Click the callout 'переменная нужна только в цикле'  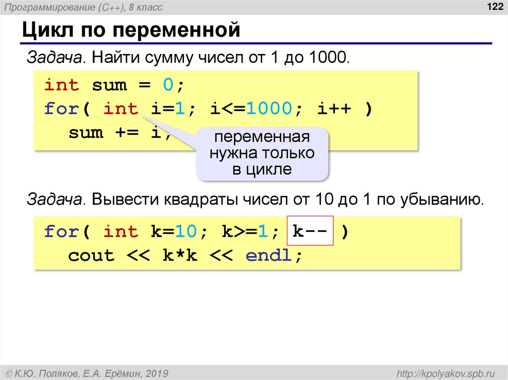pos(262,154)
